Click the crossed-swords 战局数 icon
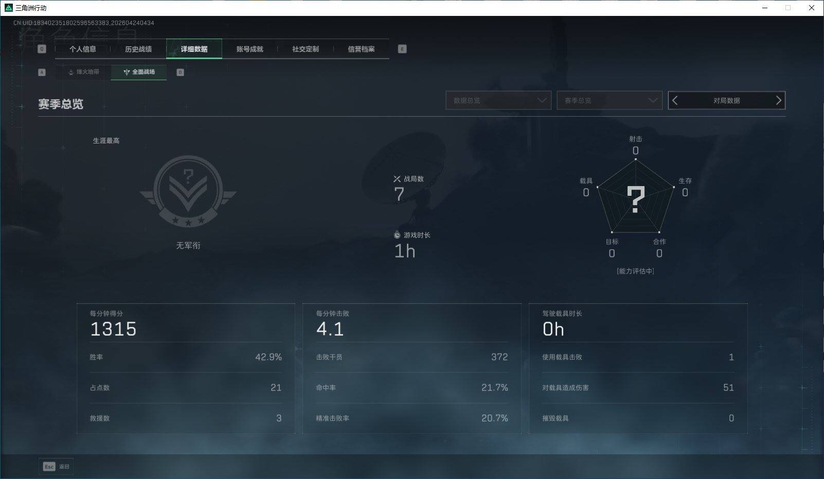Viewport: 824px width, 479px height. pos(397,179)
